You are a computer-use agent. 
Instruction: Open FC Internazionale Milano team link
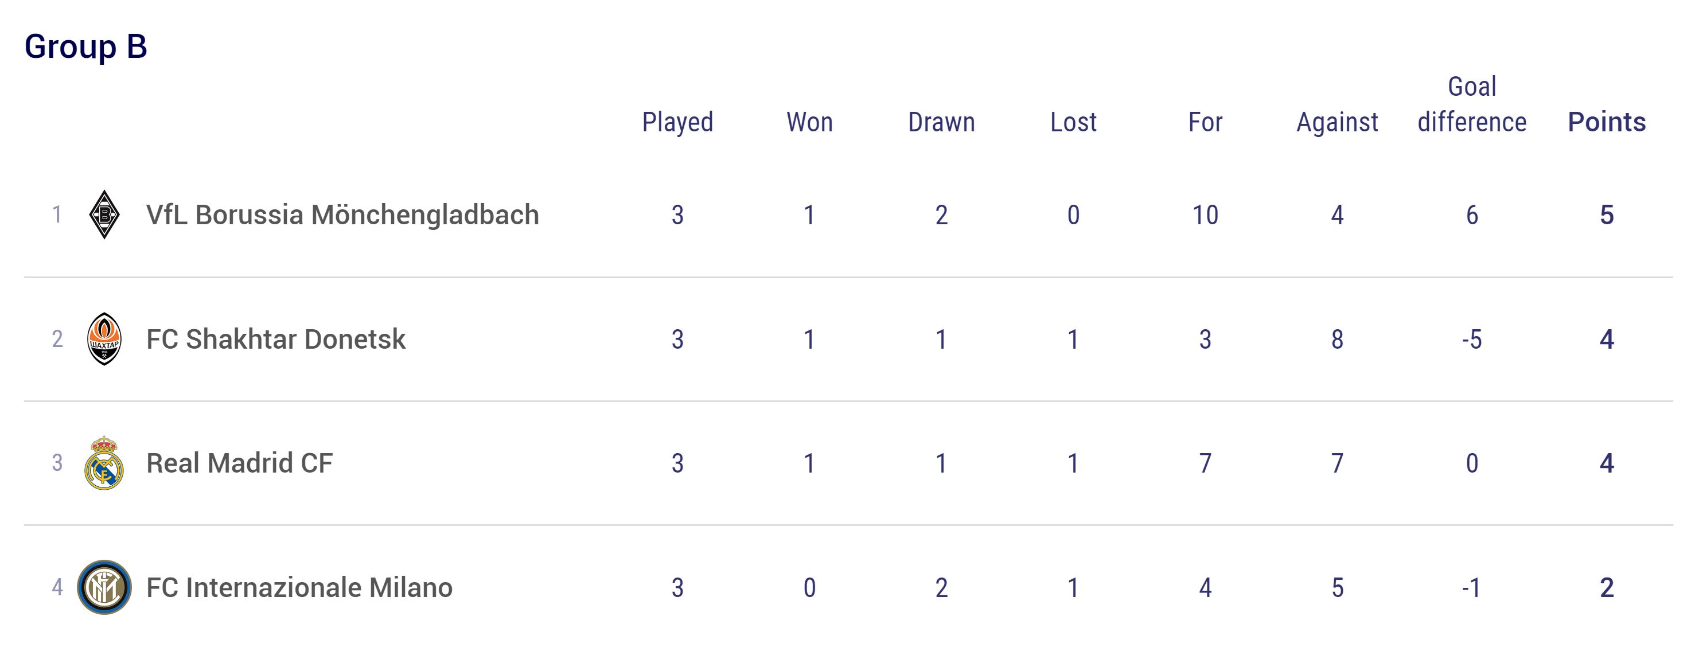299,587
